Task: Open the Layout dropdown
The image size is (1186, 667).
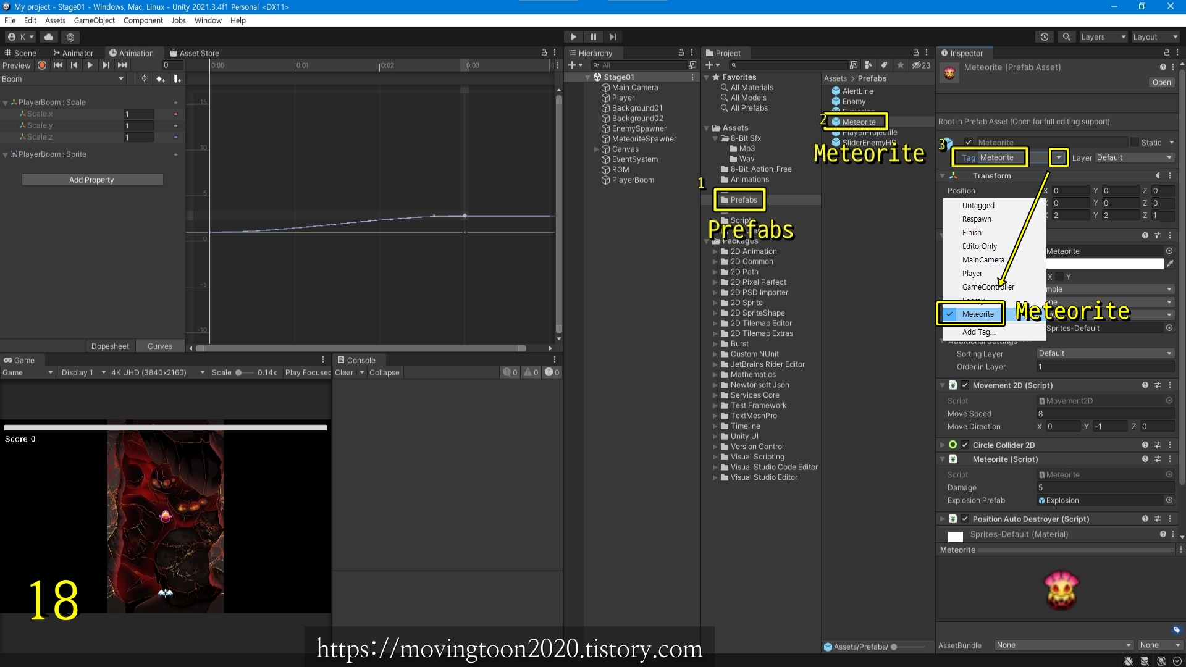Action: [1155, 37]
